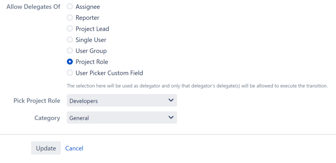This screenshot has height=163, width=336.
Task: Select User Picker Custom Field radio button
Action: pos(70,72)
